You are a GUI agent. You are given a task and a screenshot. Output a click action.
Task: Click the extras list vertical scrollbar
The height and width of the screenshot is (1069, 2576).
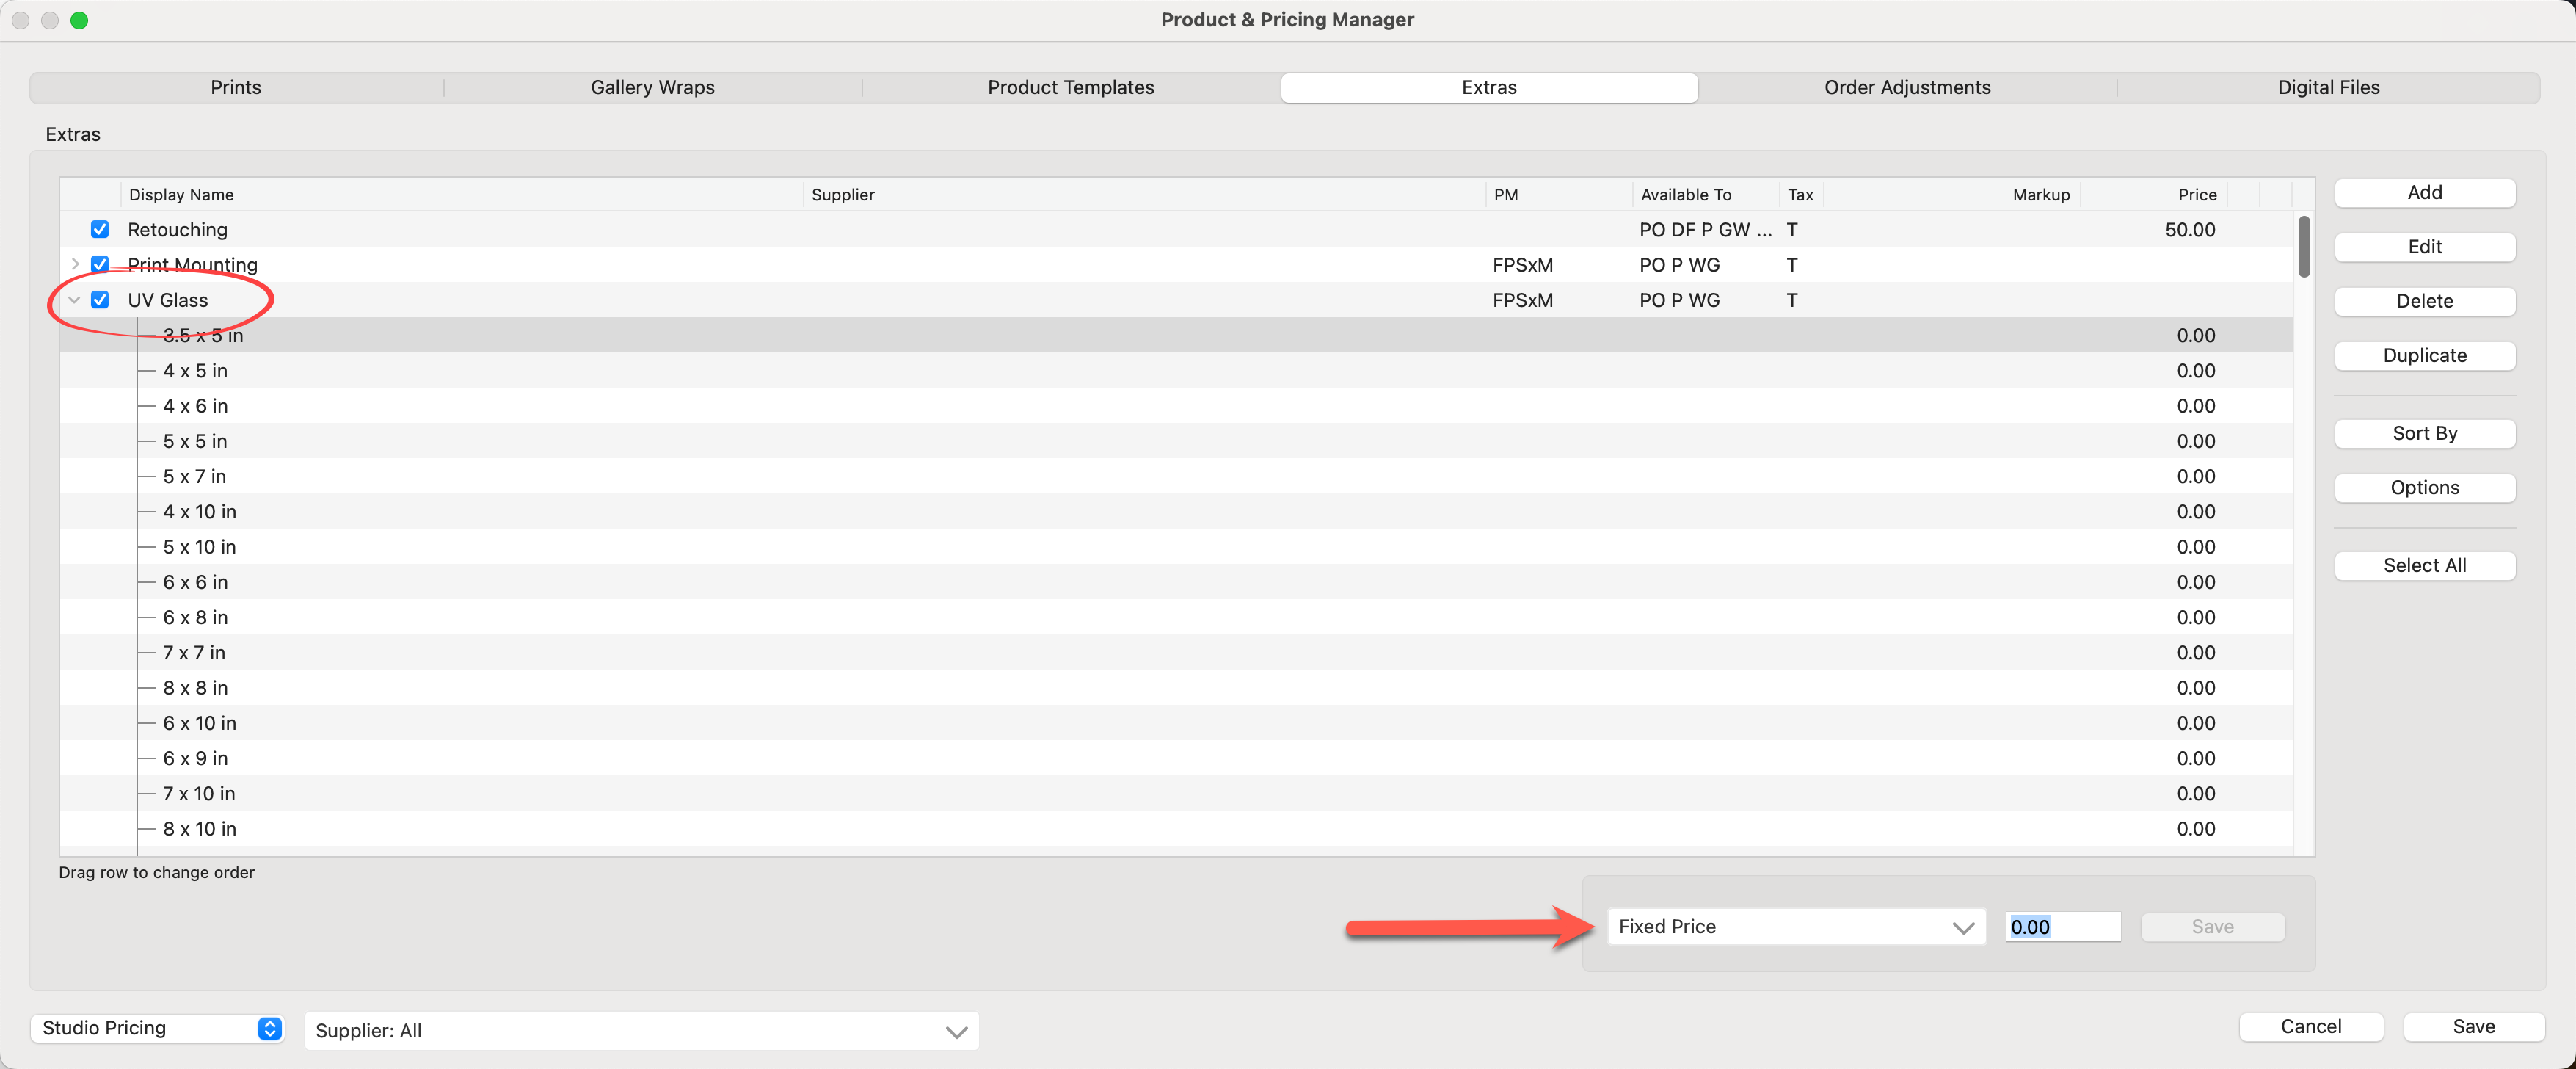coord(2303,246)
